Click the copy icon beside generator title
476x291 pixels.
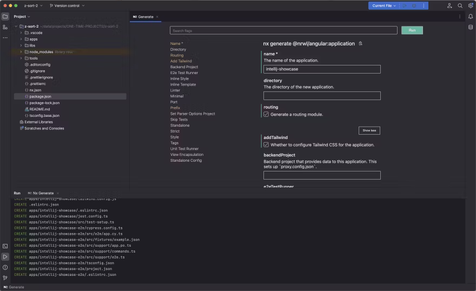(361, 43)
